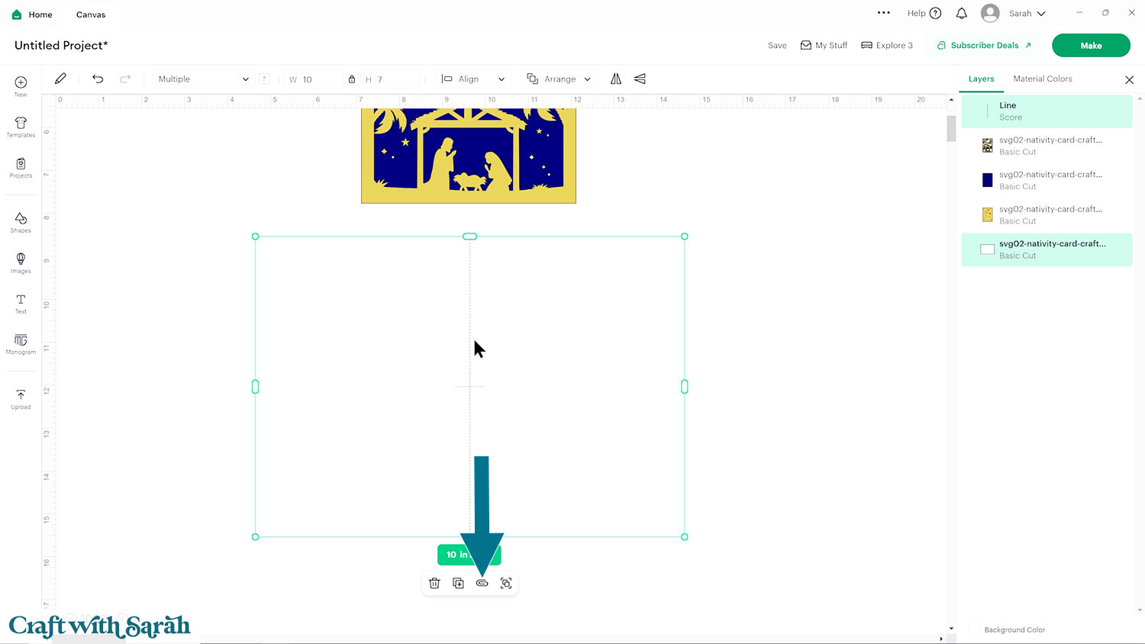The image size is (1145, 644).
Task: Close the Layers panel
Action: 1129,79
